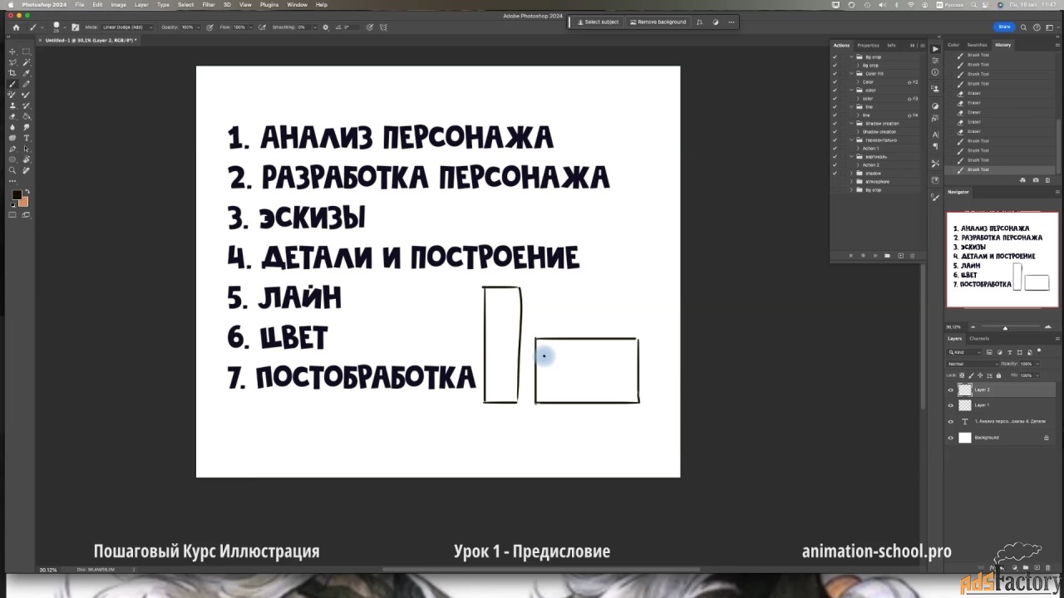Click the Navigator preview thumbnail
The height and width of the screenshot is (598, 1064).
pos(1002,260)
